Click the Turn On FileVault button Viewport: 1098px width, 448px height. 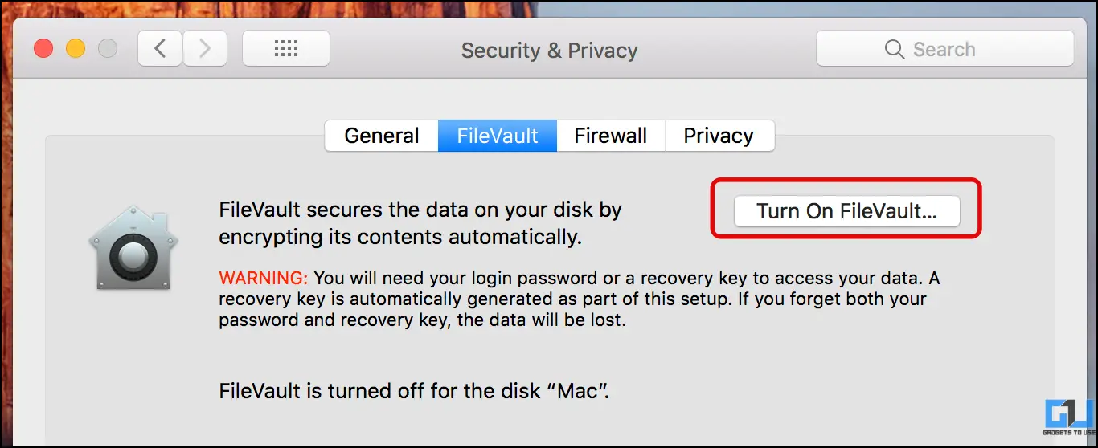pos(847,211)
